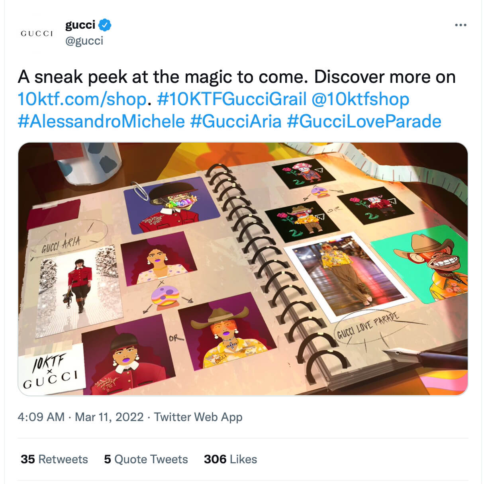Open the three-dots more options menu

click(x=460, y=25)
